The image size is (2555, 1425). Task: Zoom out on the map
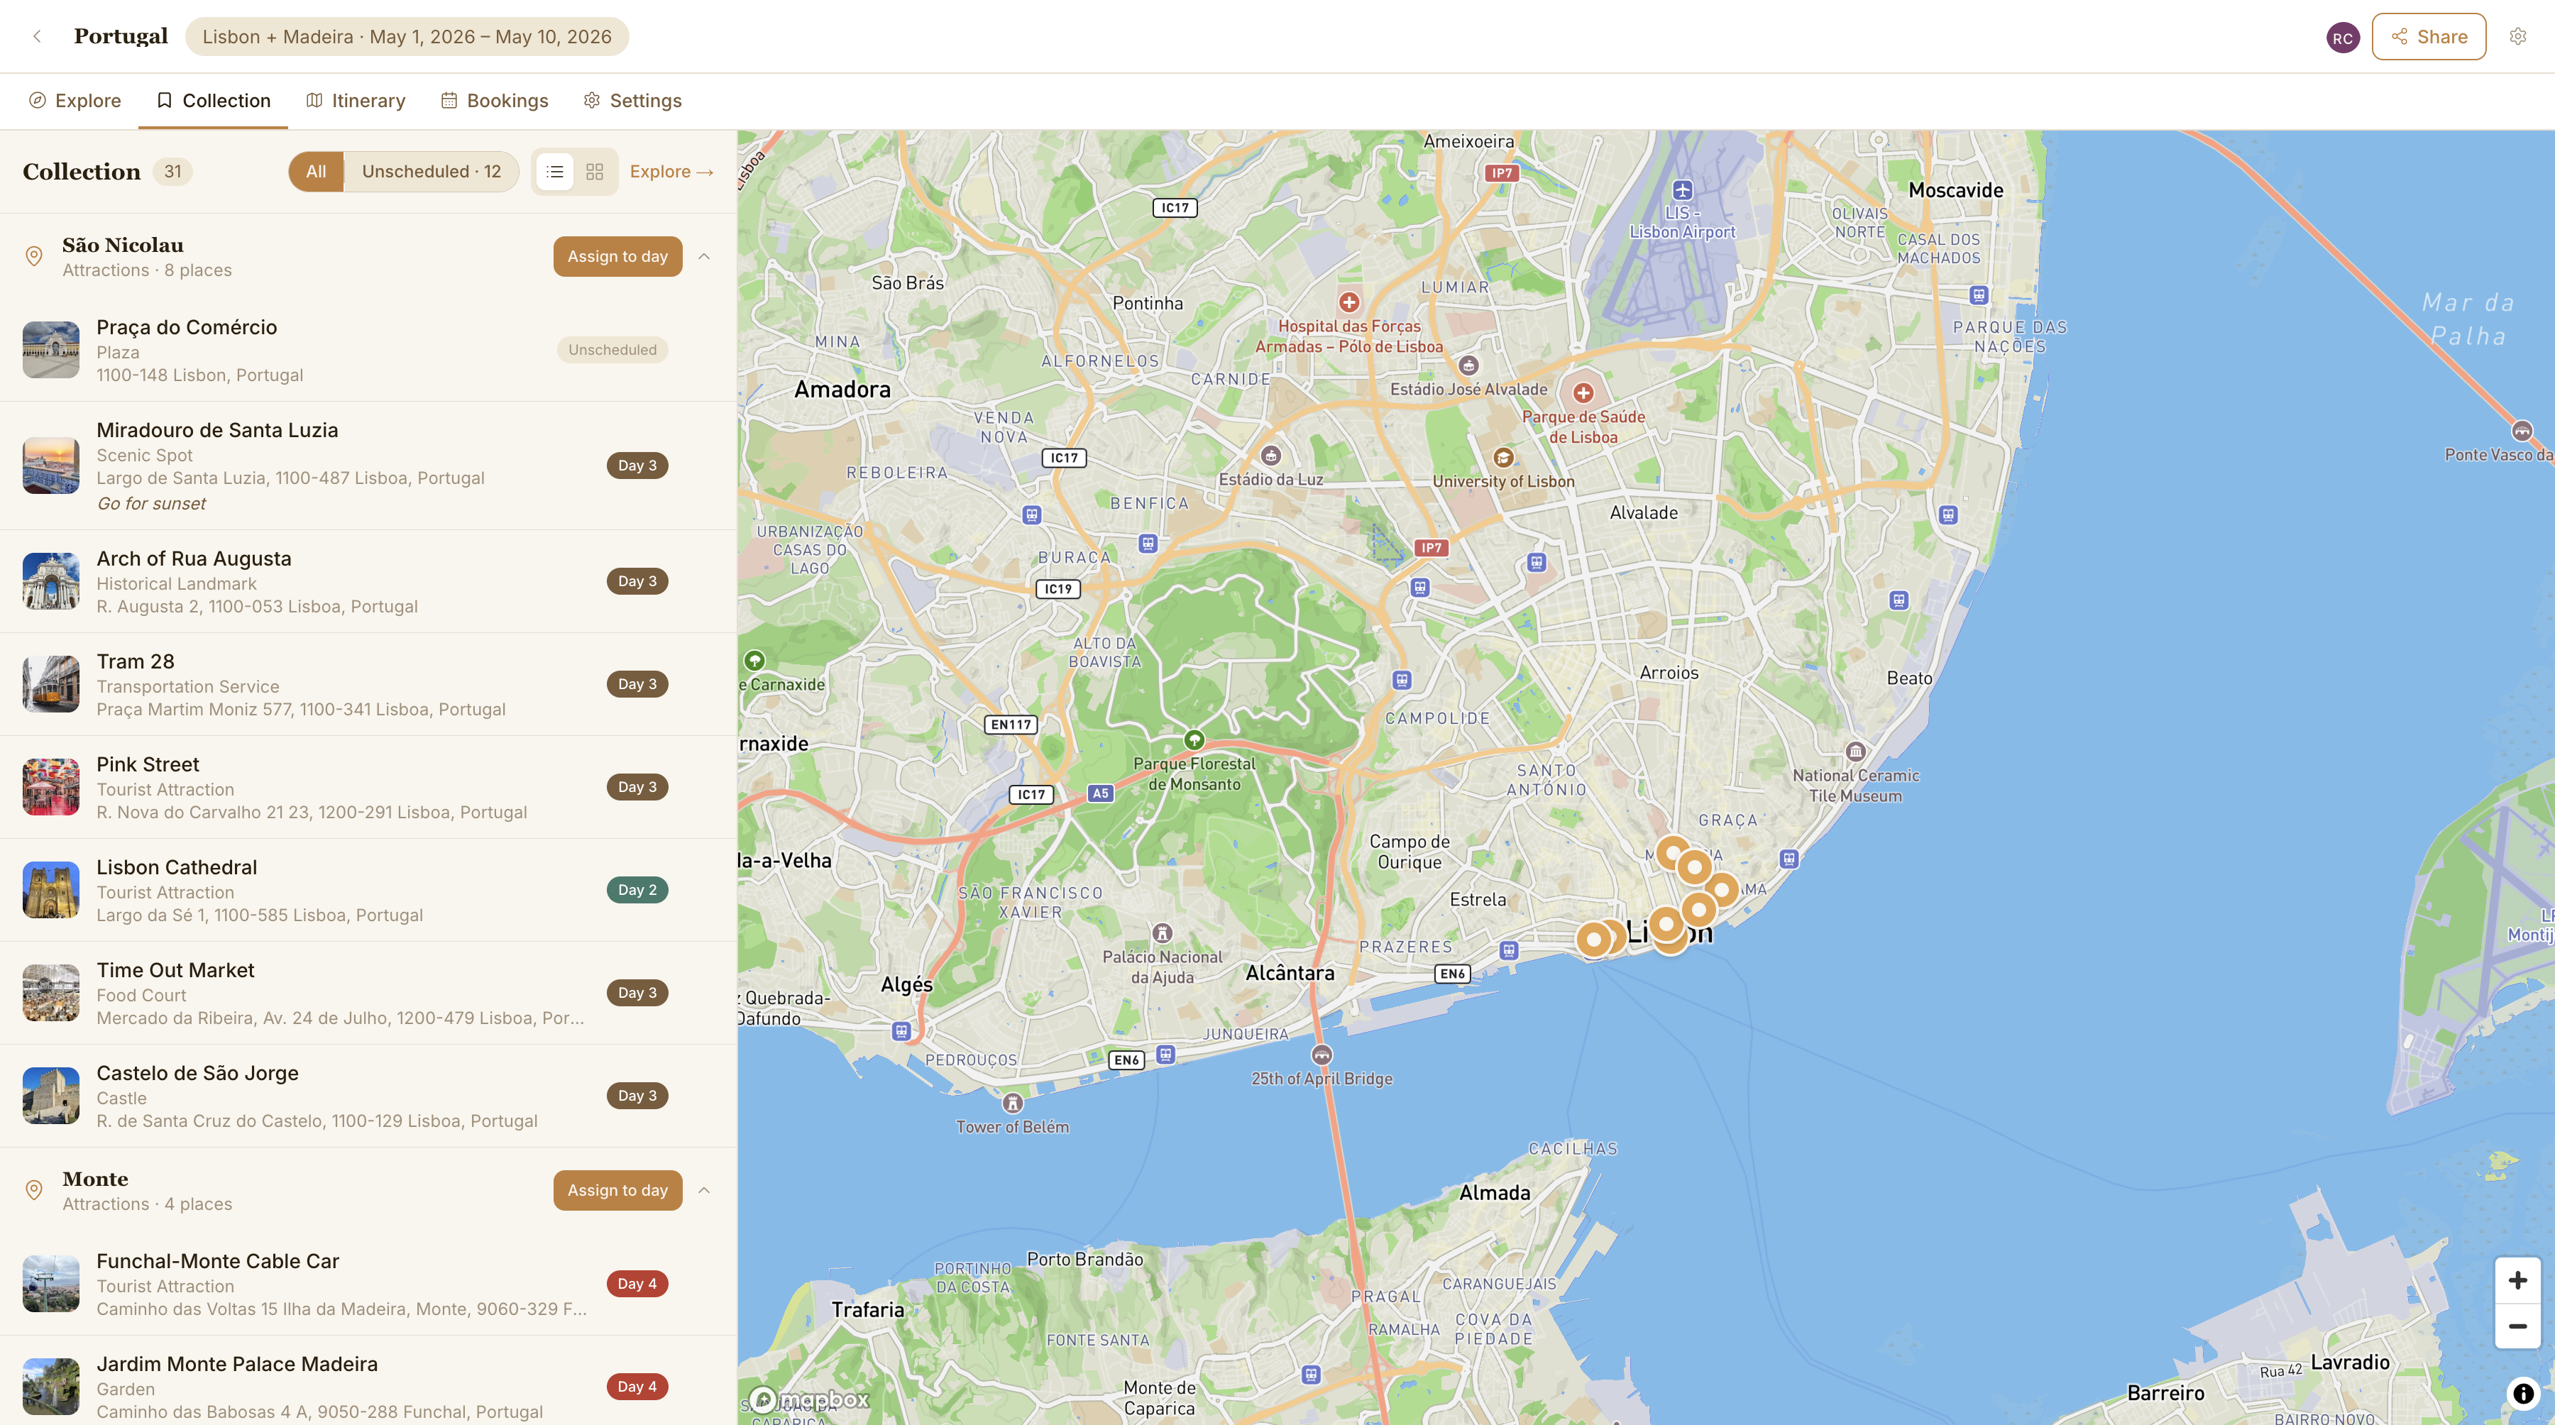[2517, 1327]
